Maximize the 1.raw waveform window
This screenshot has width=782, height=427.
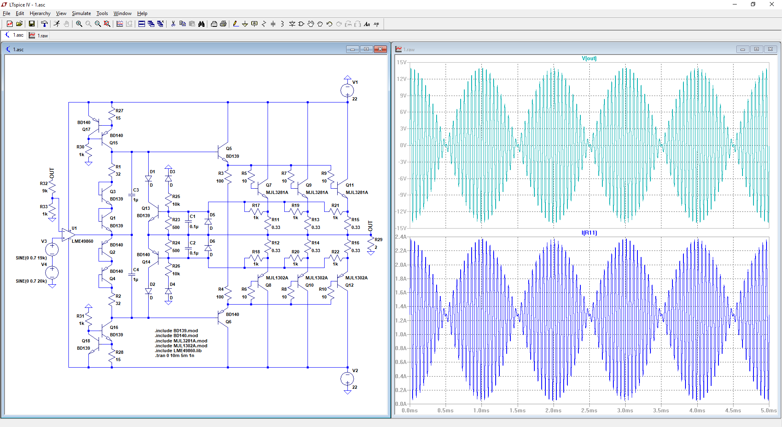click(x=757, y=49)
